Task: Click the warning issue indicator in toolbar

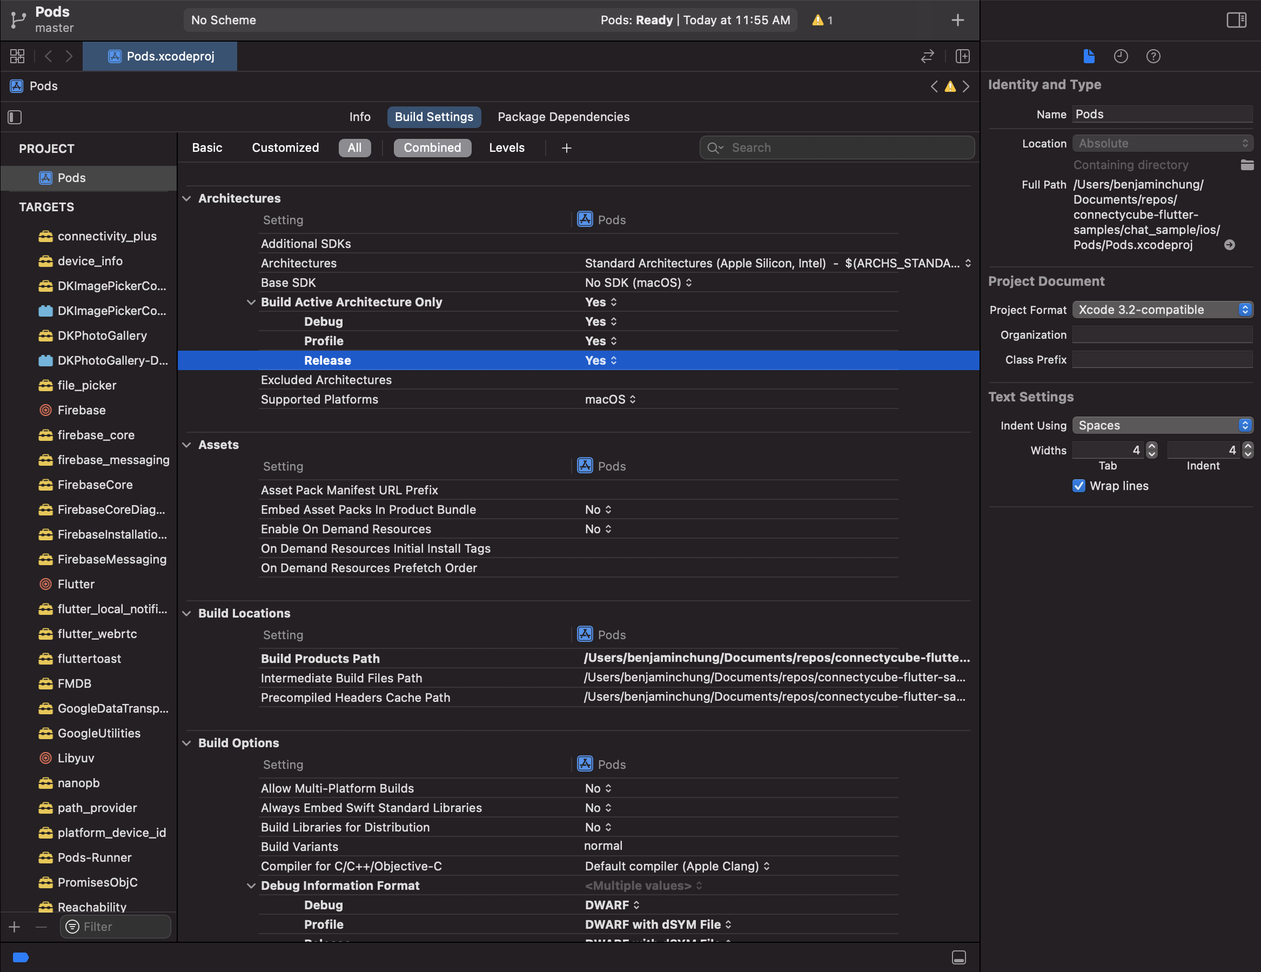Action: coord(822,20)
